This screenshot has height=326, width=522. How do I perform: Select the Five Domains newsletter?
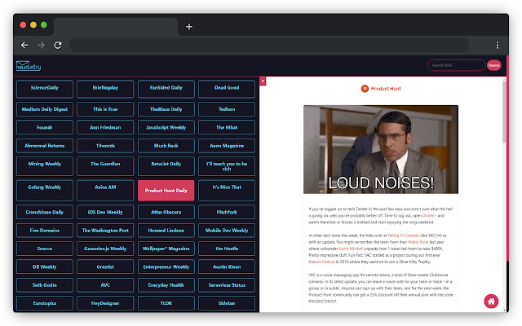click(x=45, y=231)
